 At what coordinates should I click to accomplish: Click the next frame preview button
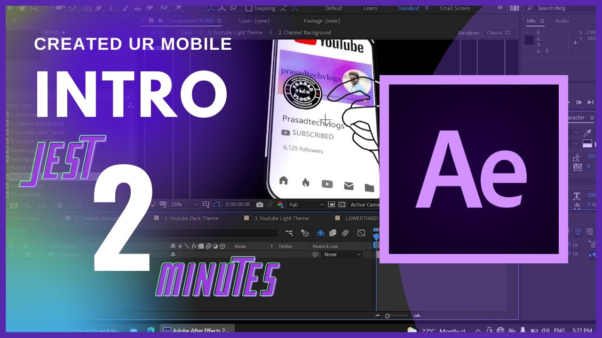(579, 102)
